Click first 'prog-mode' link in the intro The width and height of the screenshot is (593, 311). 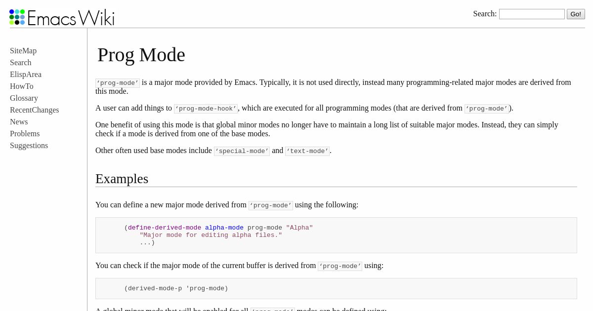coord(118,83)
